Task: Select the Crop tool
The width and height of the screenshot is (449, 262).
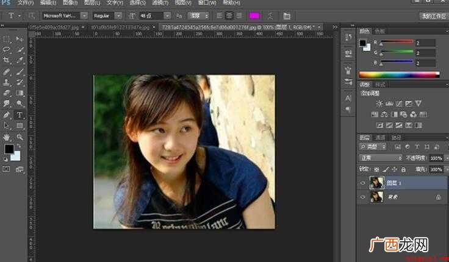Action: coord(6,60)
